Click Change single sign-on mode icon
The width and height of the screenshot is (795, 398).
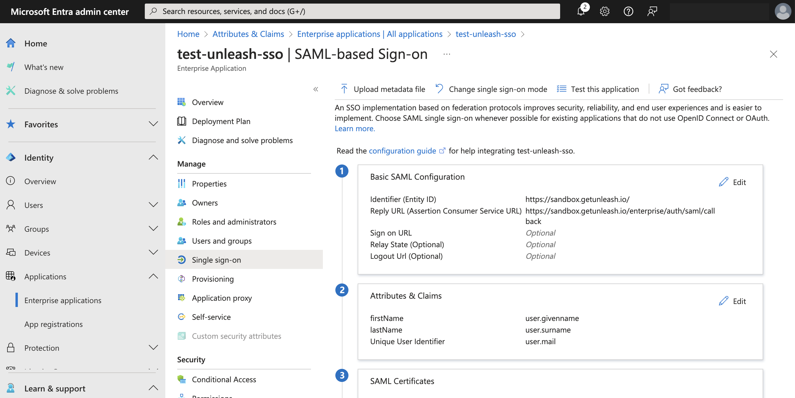[x=439, y=89]
